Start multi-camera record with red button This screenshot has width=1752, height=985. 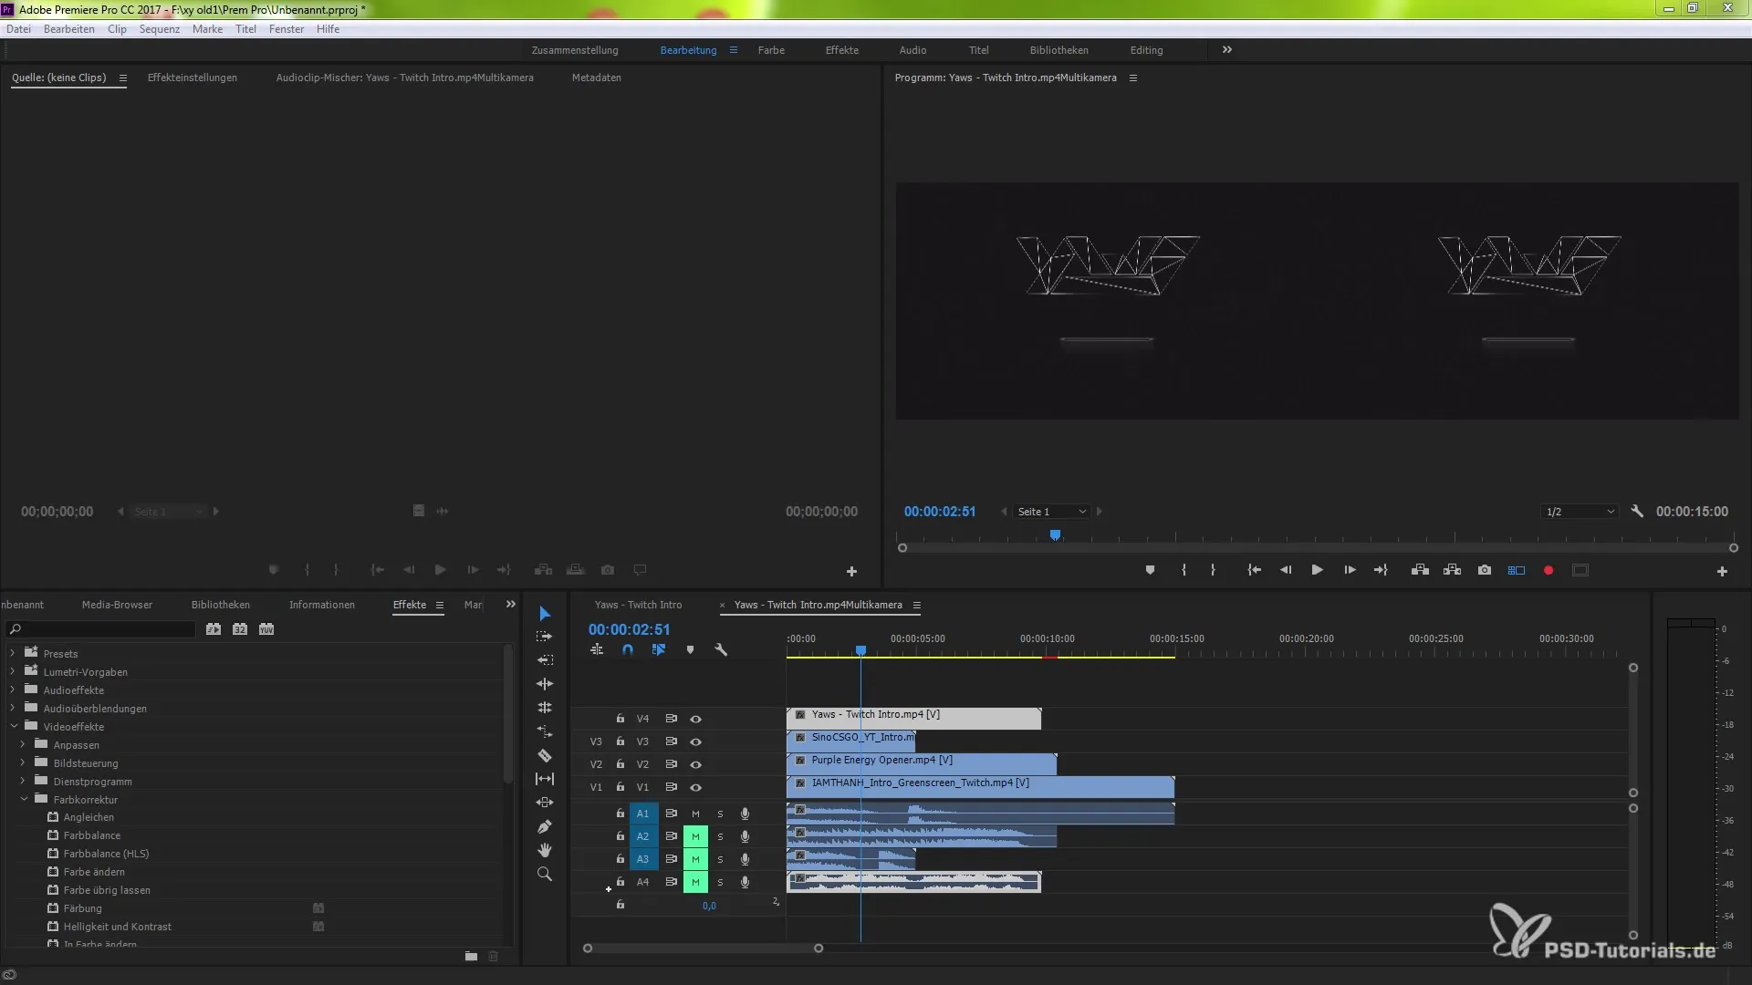point(1549,570)
